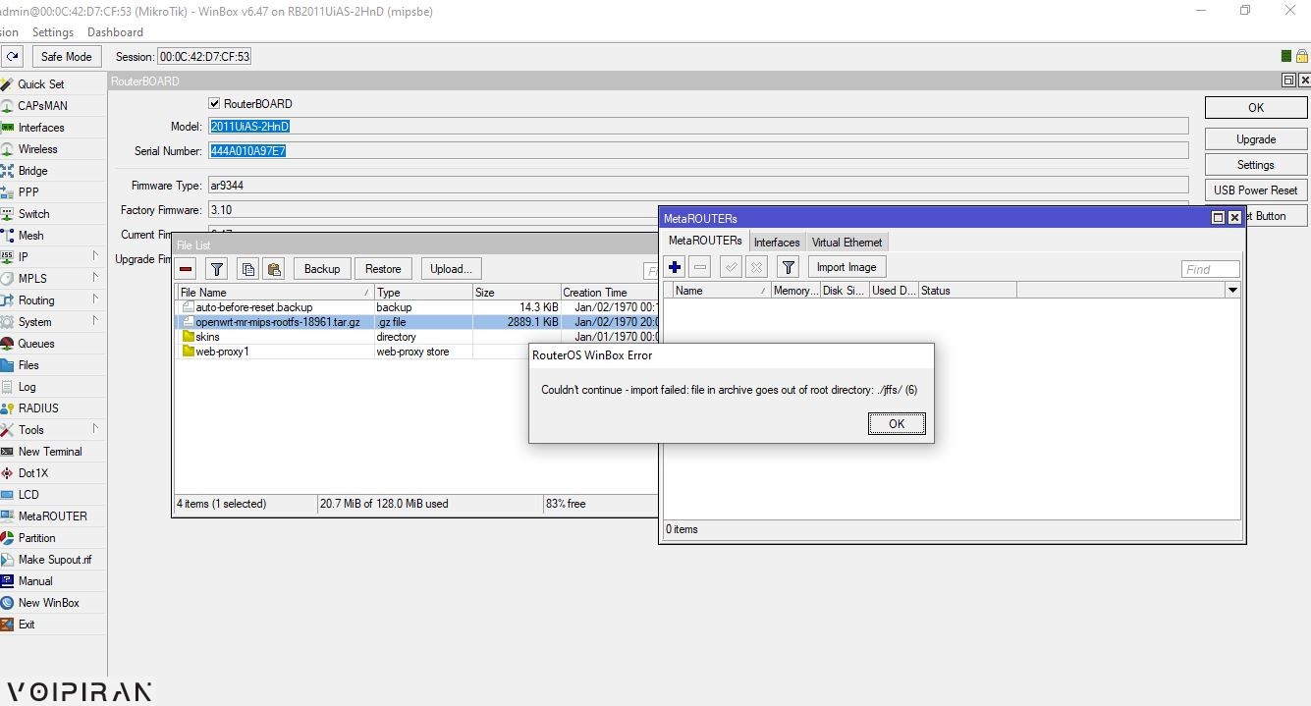Toggle the Safe Mode button
The width and height of the screenshot is (1311, 706).
tap(66, 57)
